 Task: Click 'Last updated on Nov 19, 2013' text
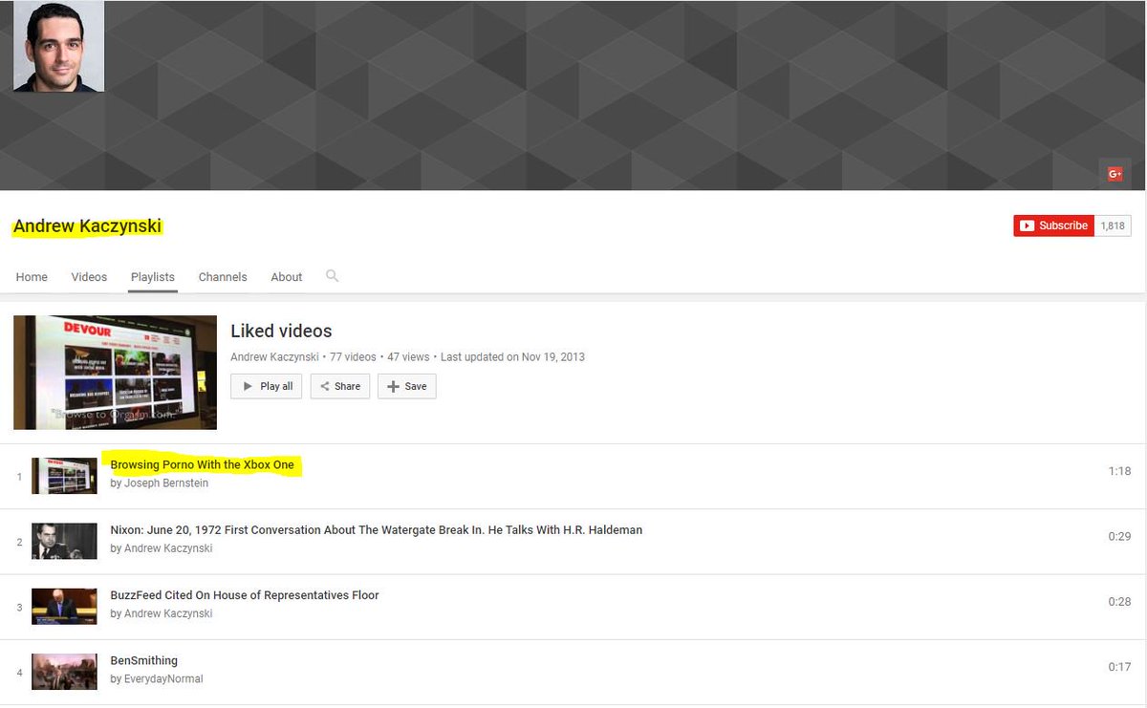tap(512, 357)
